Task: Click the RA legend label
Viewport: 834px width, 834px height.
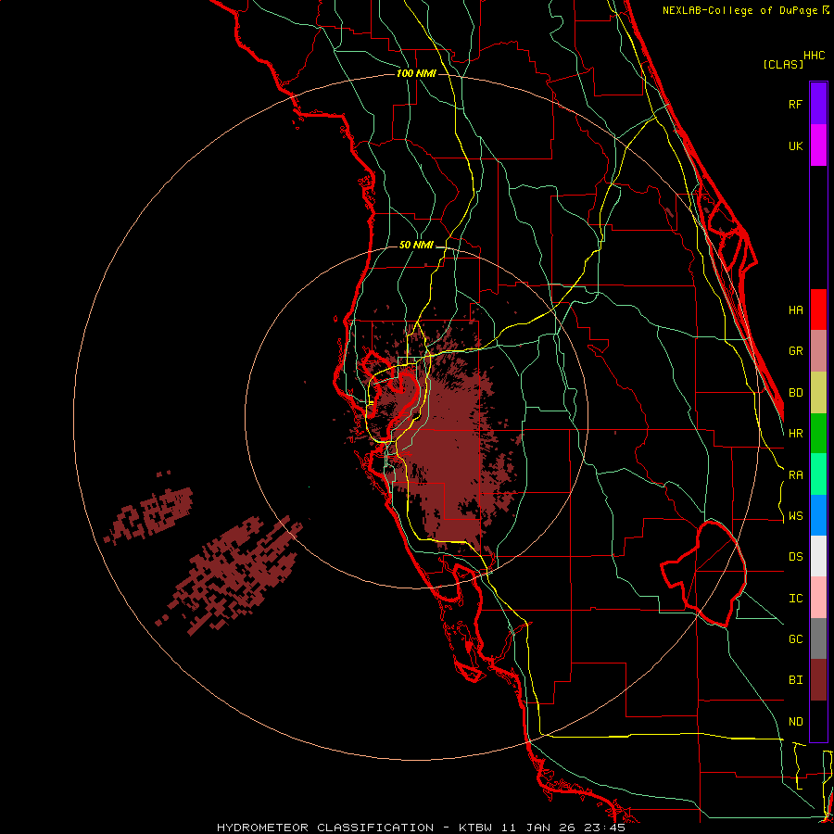Action: [795, 475]
